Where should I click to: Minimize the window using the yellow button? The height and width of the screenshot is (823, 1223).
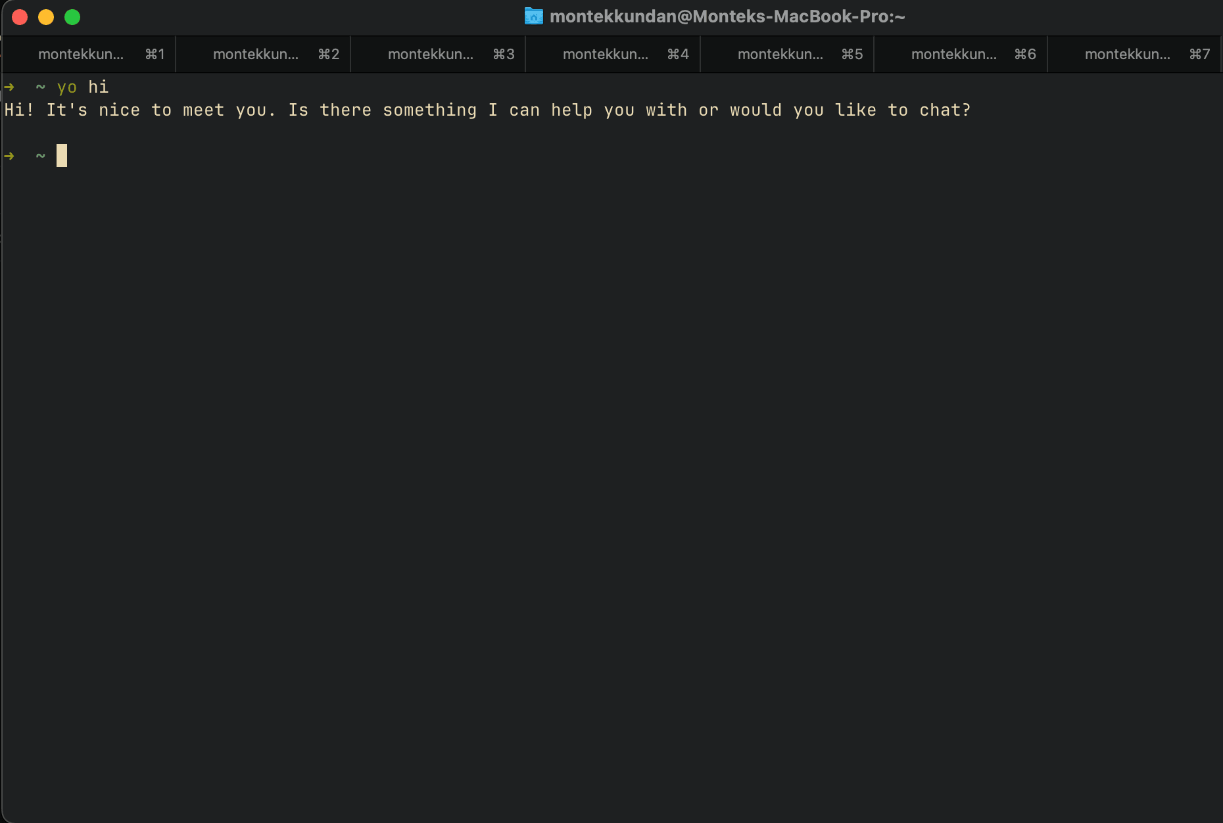46,17
